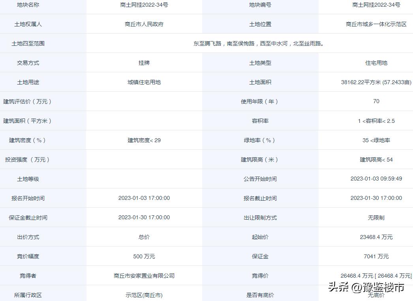Select 城镇住宅用地 land use value

(144, 82)
